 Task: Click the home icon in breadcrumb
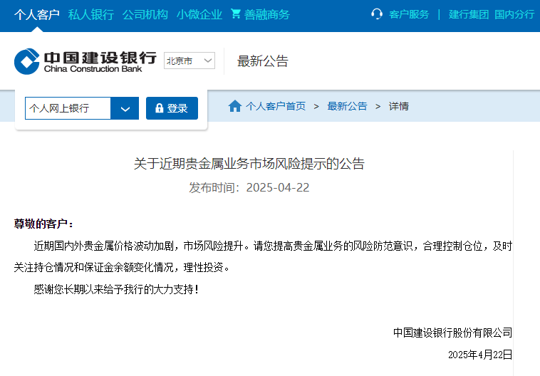tap(235, 106)
